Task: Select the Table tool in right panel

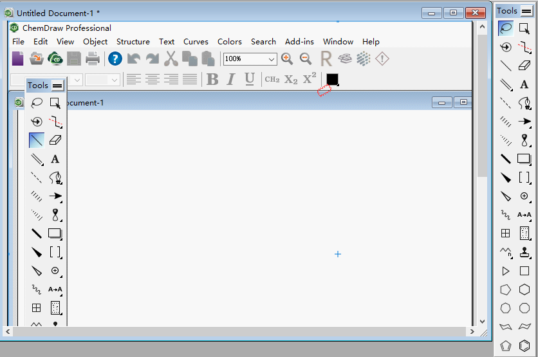Action: [x=506, y=233]
